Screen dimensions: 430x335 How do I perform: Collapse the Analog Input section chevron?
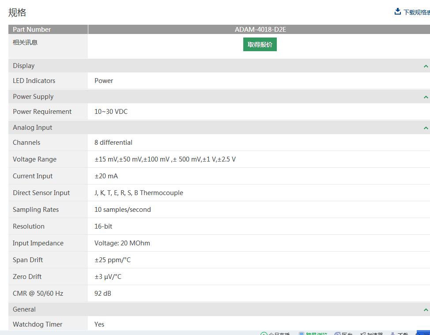[x=426, y=128]
